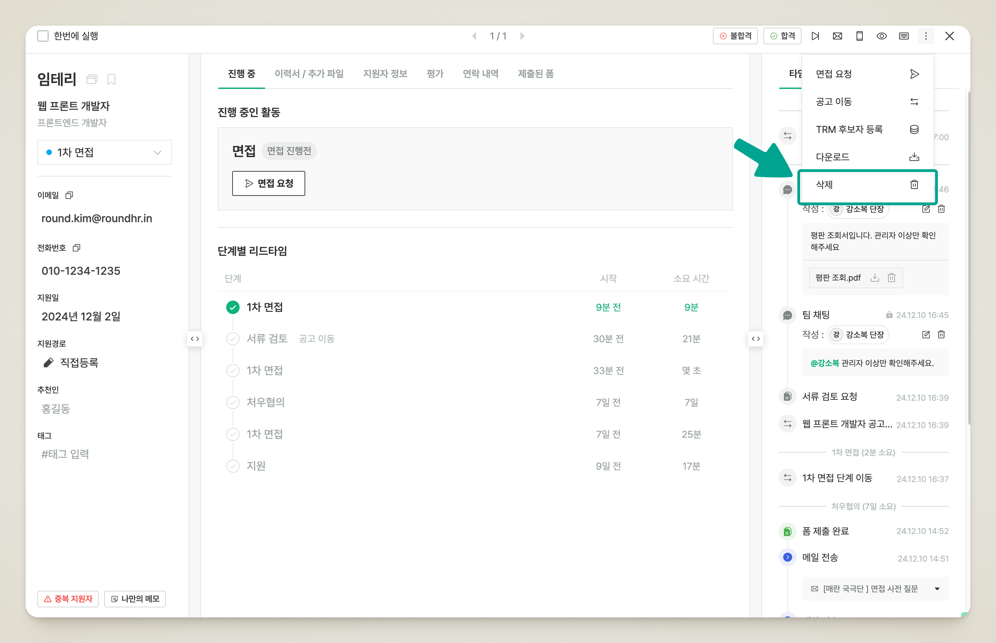Switch to the 이력서 / 추가 파일 tab
The height and width of the screenshot is (643, 996).
coord(309,74)
